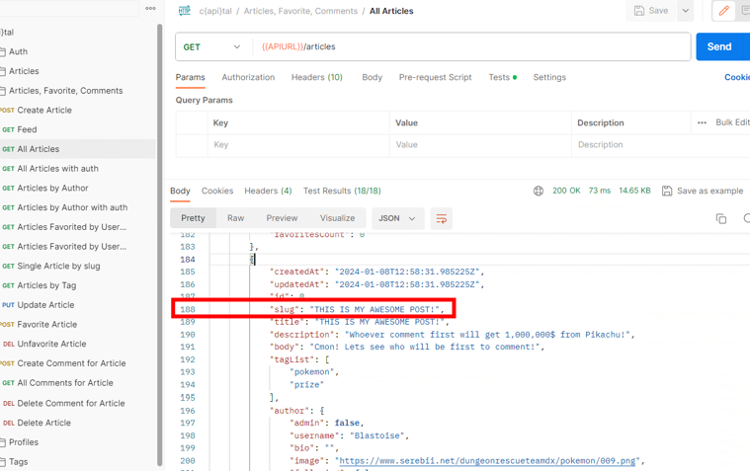
Task: Click the Save as example icon
Action: point(667,191)
